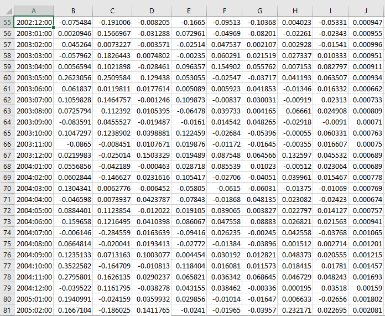Click cell with value 0.1123854
The width and height of the screenshot is (385, 316).
point(112,210)
